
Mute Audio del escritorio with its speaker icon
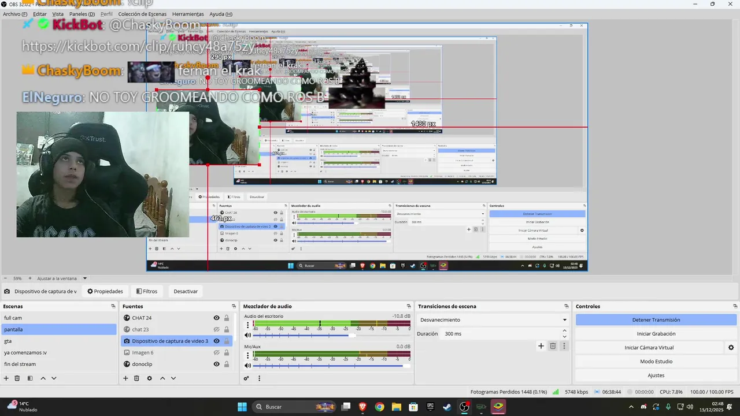coord(248,335)
